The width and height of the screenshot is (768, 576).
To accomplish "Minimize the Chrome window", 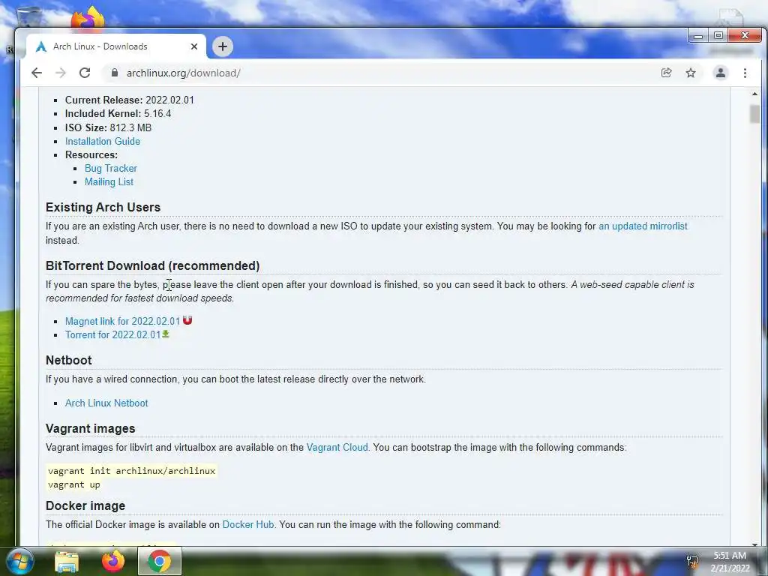I will pos(698,36).
